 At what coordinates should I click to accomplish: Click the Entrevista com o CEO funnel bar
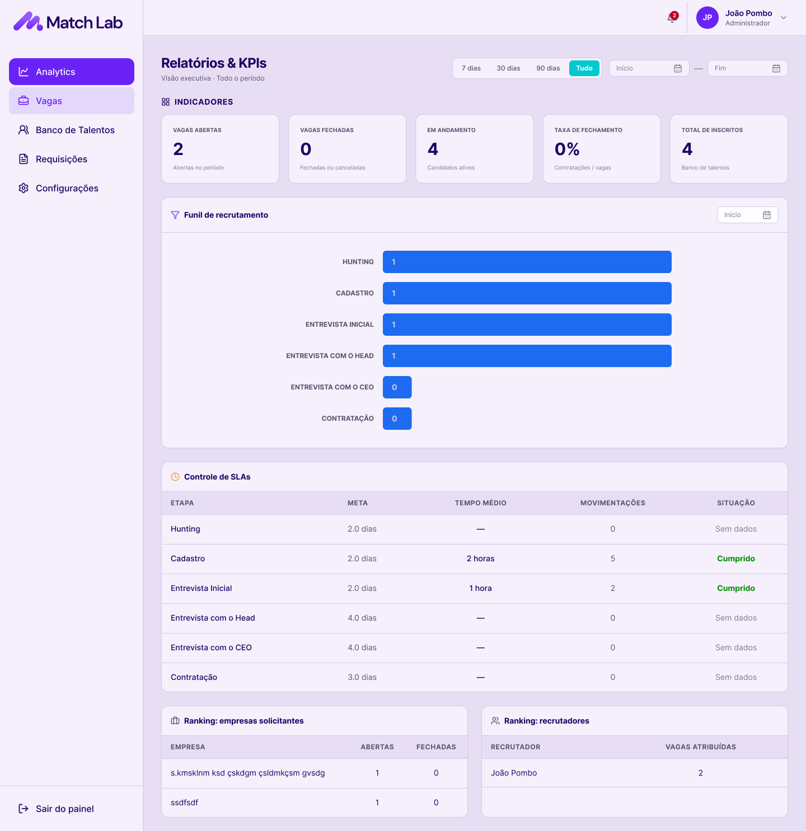pyautogui.click(x=397, y=387)
